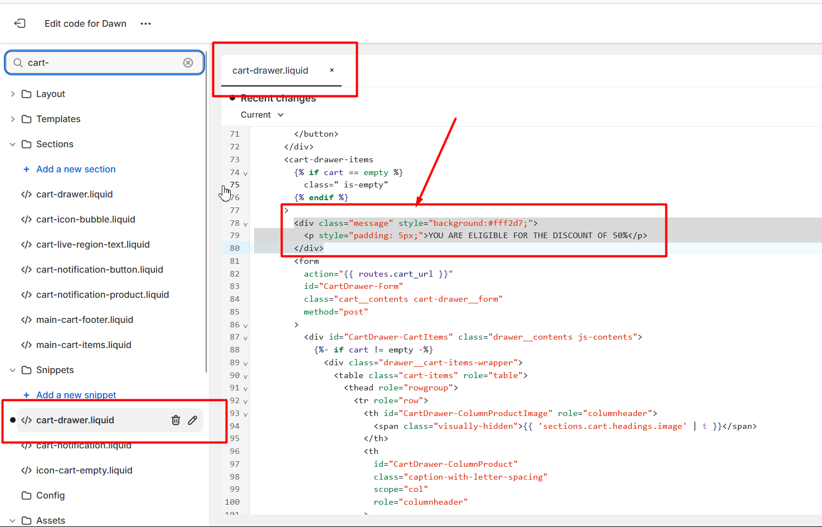822x527 pixels.
Task: Click the search magnifier icon
Action: coord(18,62)
